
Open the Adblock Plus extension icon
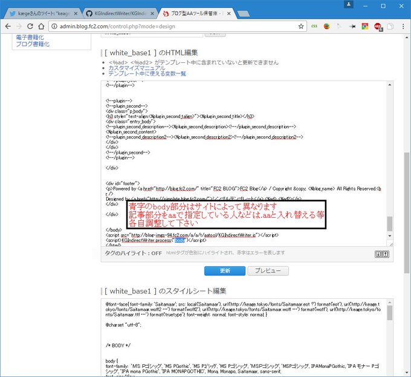click(x=378, y=27)
